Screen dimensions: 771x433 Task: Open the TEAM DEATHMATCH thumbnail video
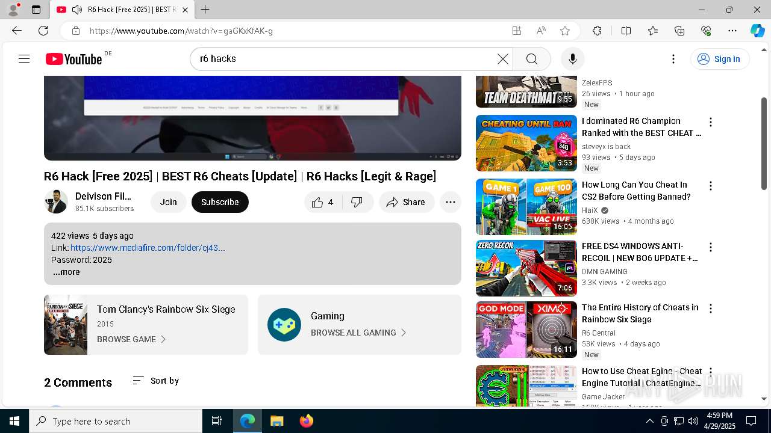click(526, 91)
